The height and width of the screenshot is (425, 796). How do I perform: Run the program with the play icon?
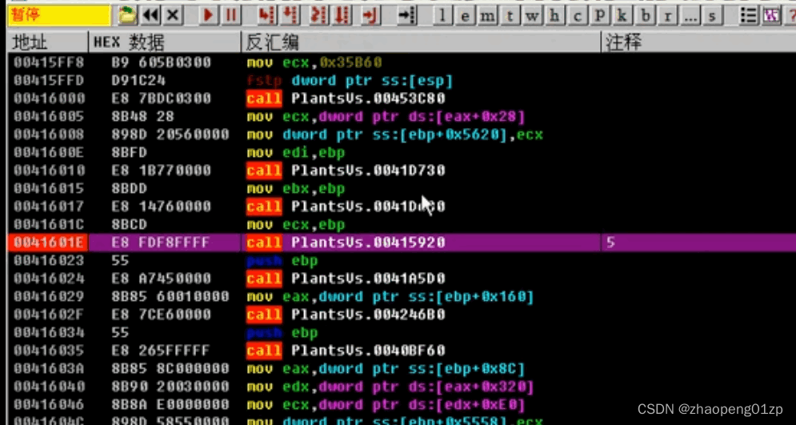208,16
